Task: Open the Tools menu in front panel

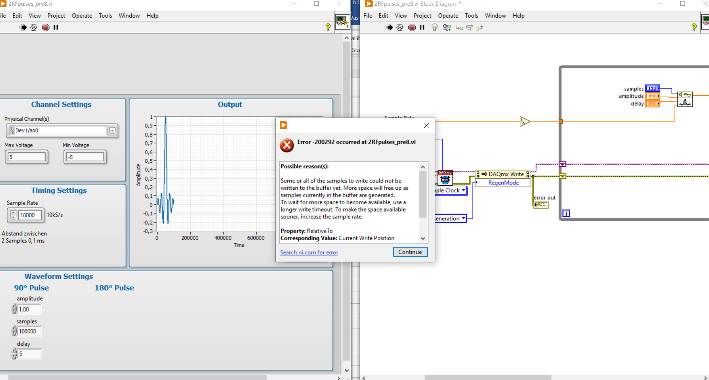Action: pyautogui.click(x=105, y=16)
